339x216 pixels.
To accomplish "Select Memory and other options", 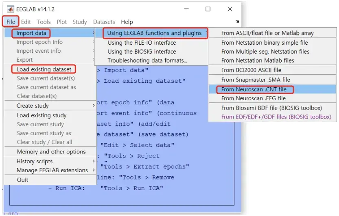I will [x=51, y=151].
